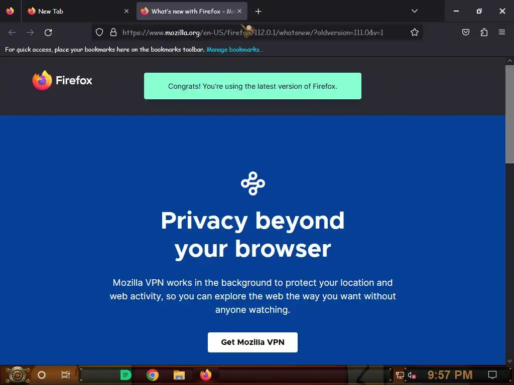Toggle the muted volume icon in system tray

pos(412,375)
